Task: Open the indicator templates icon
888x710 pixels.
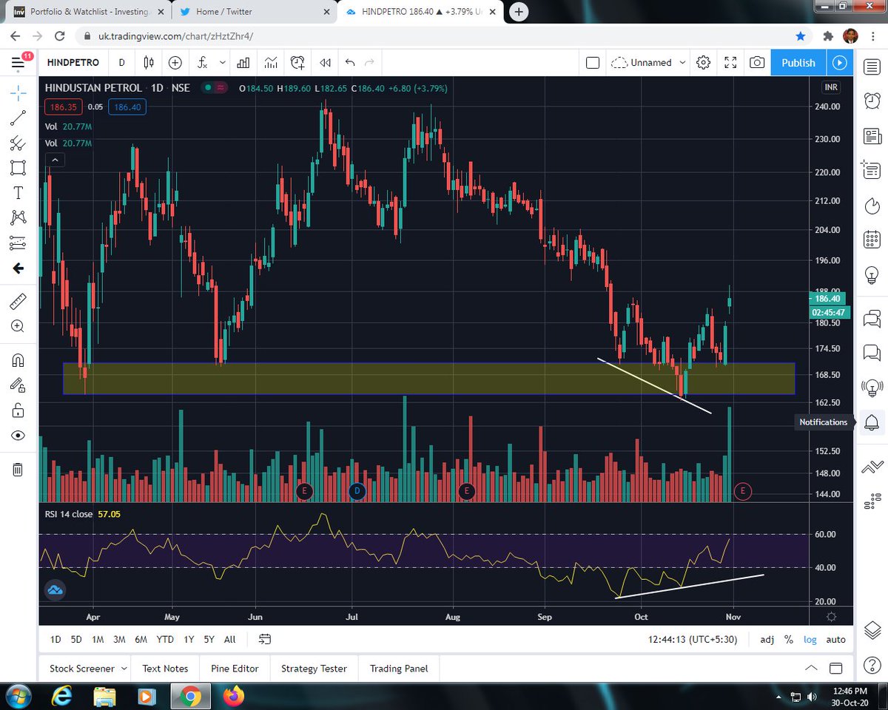Action: tap(270, 63)
